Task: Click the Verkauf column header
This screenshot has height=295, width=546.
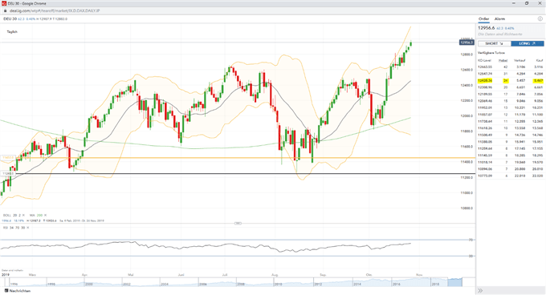Action: [x=520, y=60]
